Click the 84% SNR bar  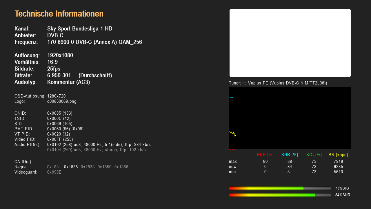[x=280, y=195]
